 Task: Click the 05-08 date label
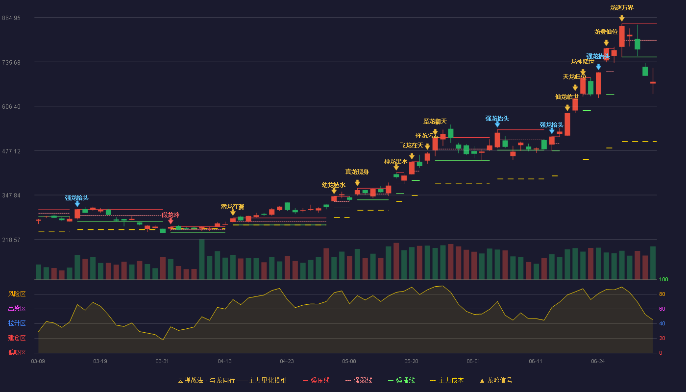tap(349, 361)
